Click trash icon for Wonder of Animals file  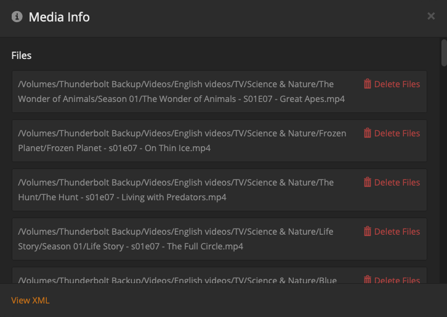368,84
